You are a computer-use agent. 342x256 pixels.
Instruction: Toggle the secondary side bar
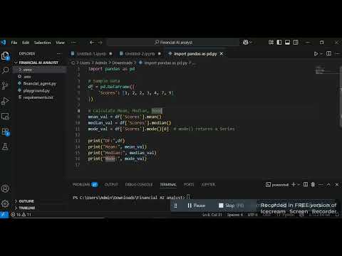(x=296, y=42)
